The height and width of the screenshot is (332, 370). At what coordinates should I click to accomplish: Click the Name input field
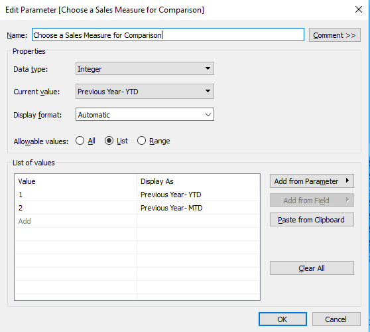[168, 35]
